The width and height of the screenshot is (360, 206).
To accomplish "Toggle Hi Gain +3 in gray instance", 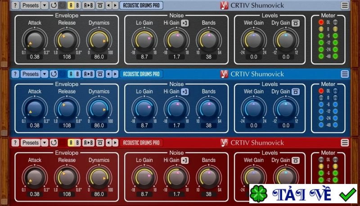I will [185, 23].
